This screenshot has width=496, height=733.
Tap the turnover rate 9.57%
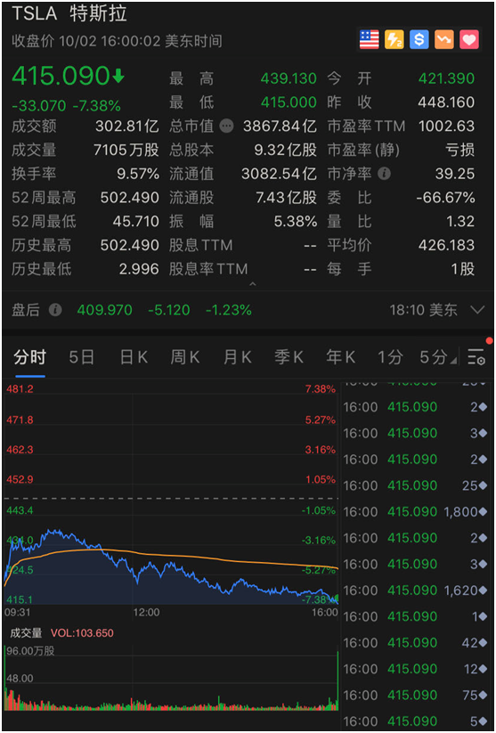[138, 174]
